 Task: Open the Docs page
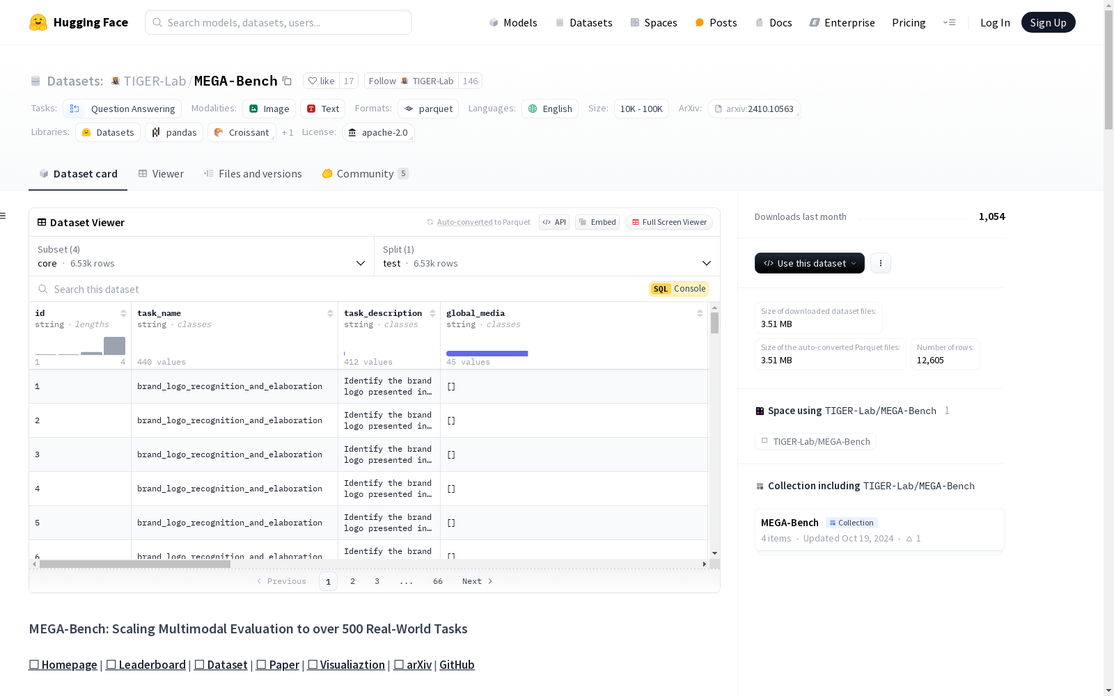coord(774,22)
